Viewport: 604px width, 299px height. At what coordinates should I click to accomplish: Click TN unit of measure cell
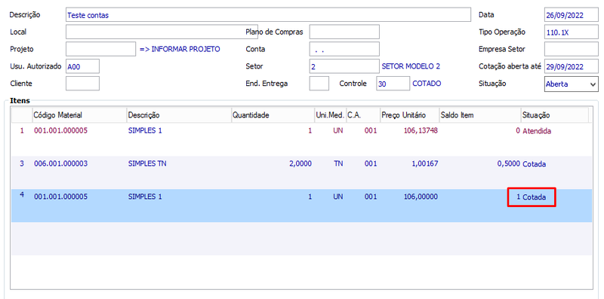(x=338, y=163)
